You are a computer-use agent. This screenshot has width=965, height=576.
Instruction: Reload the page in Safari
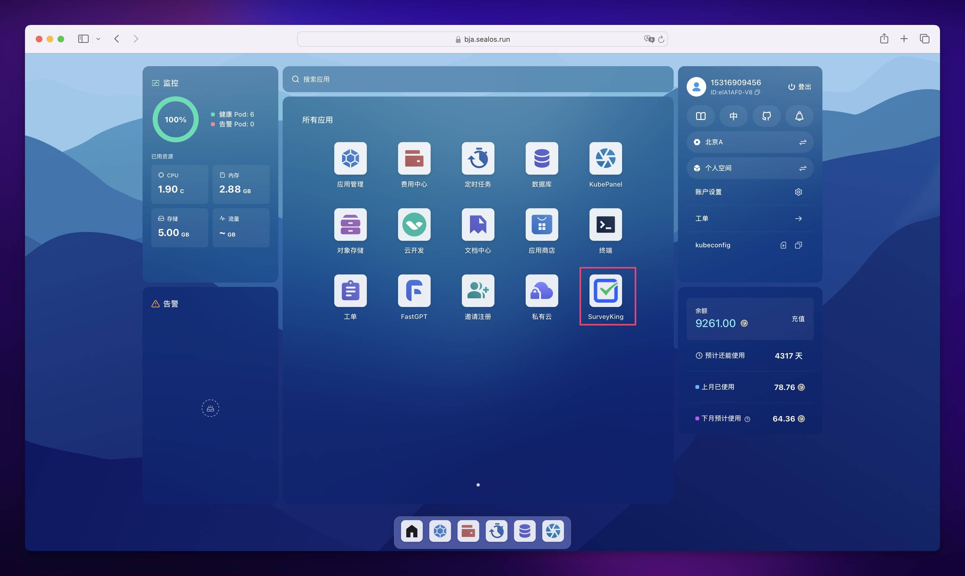click(661, 39)
